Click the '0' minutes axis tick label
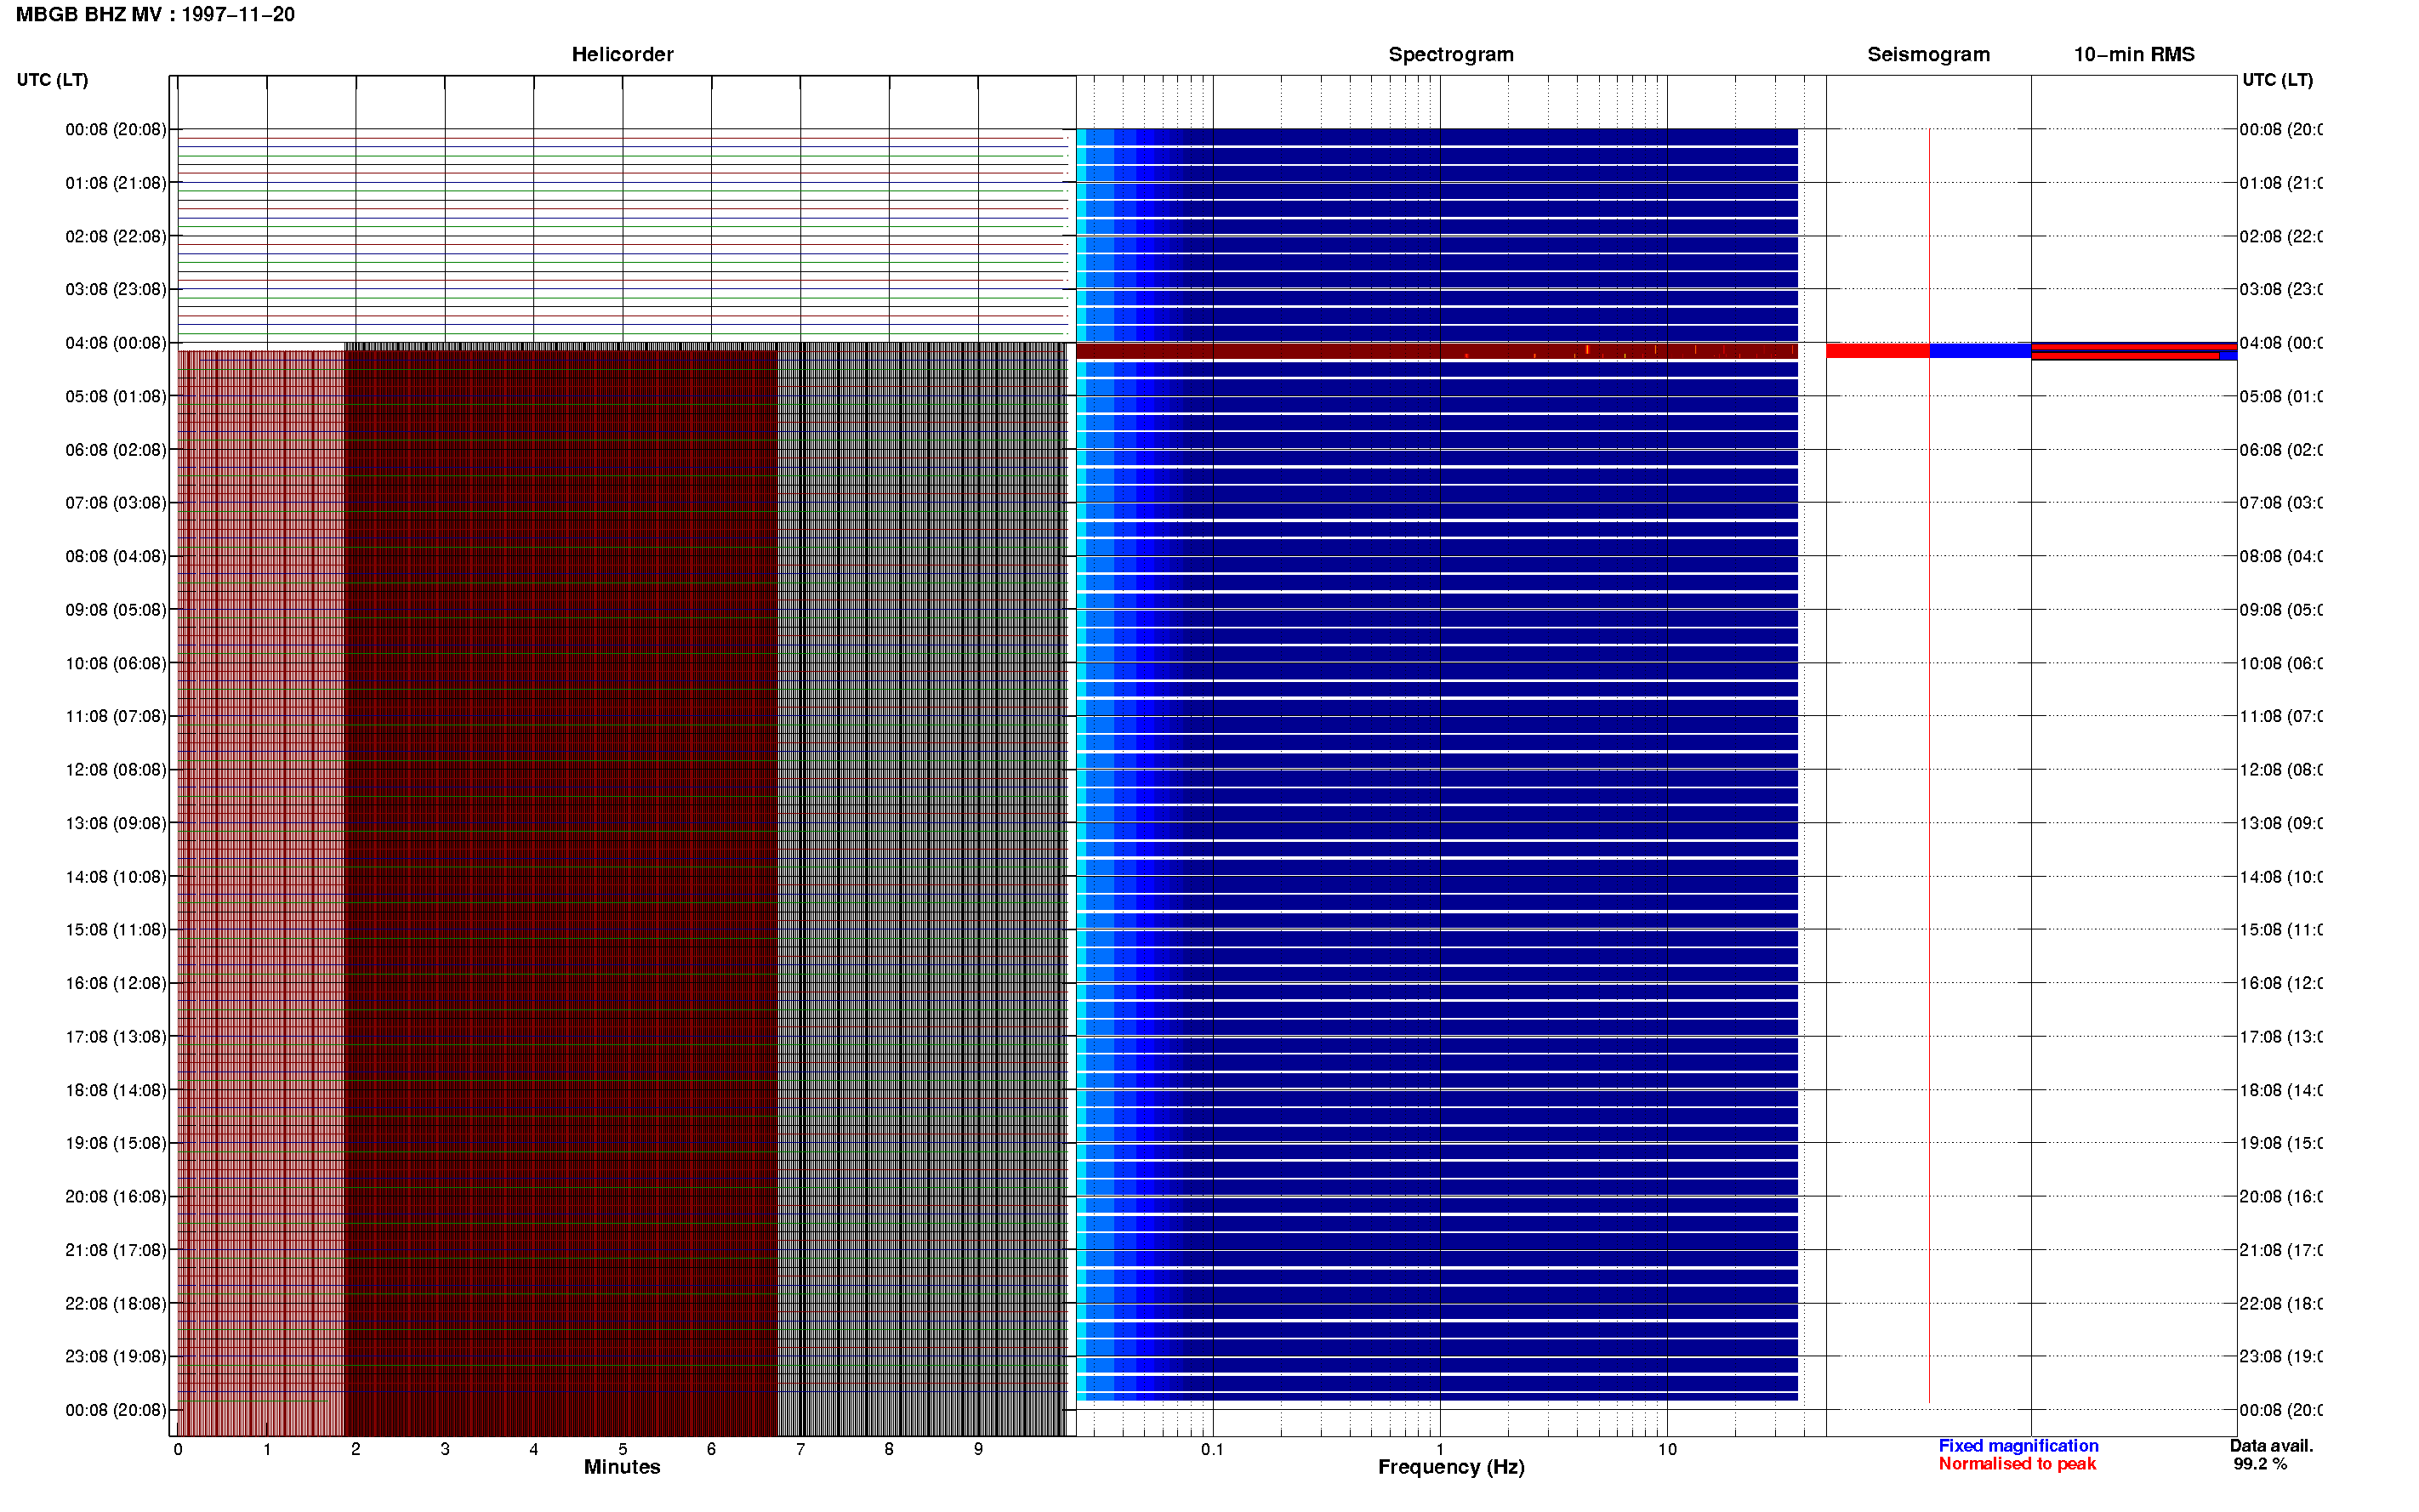Image resolution: width=2419 pixels, height=1512 pixels. coord(178,1450)
